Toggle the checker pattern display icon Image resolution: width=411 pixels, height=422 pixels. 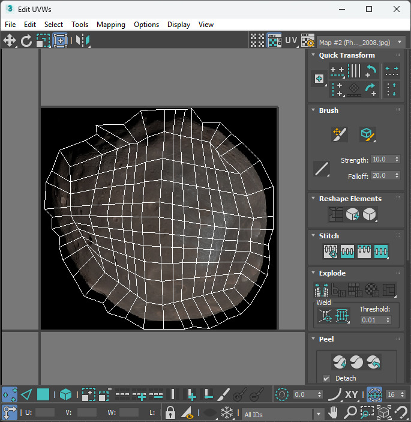click(257, 41)
